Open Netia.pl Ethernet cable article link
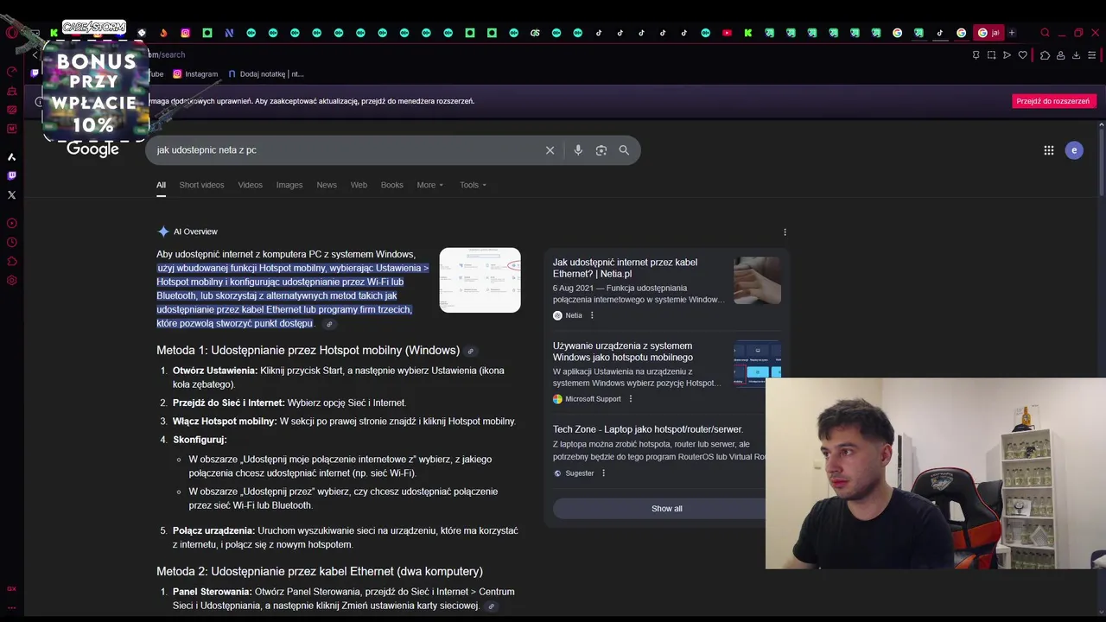The width and height of the screenshot is (1106, 622). (x=625, y=268)
